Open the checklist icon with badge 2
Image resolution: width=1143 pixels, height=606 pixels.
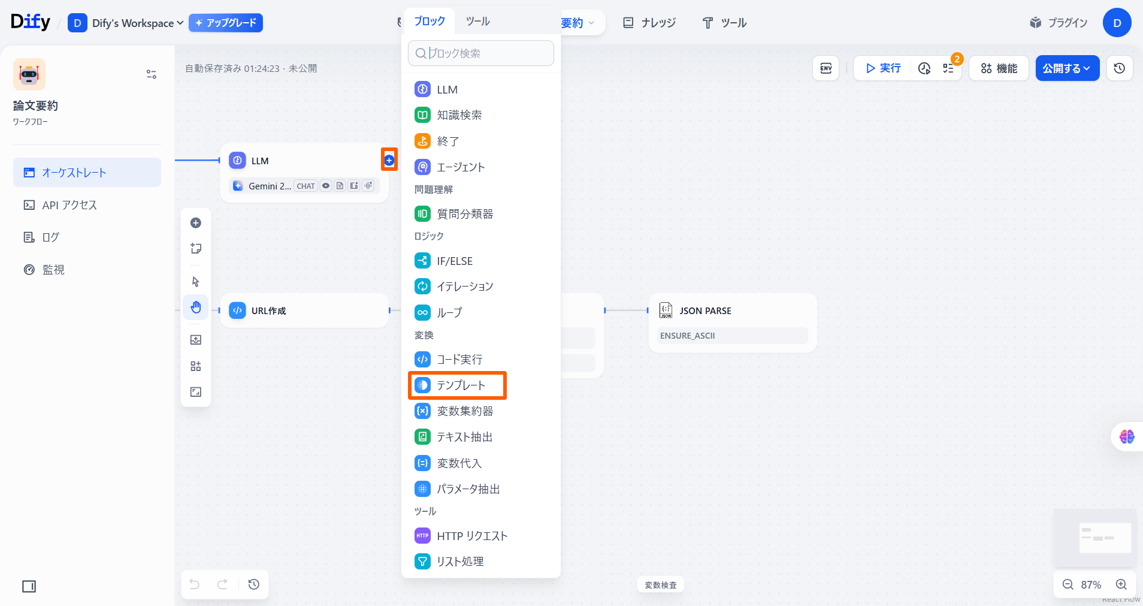click(948, 68)
